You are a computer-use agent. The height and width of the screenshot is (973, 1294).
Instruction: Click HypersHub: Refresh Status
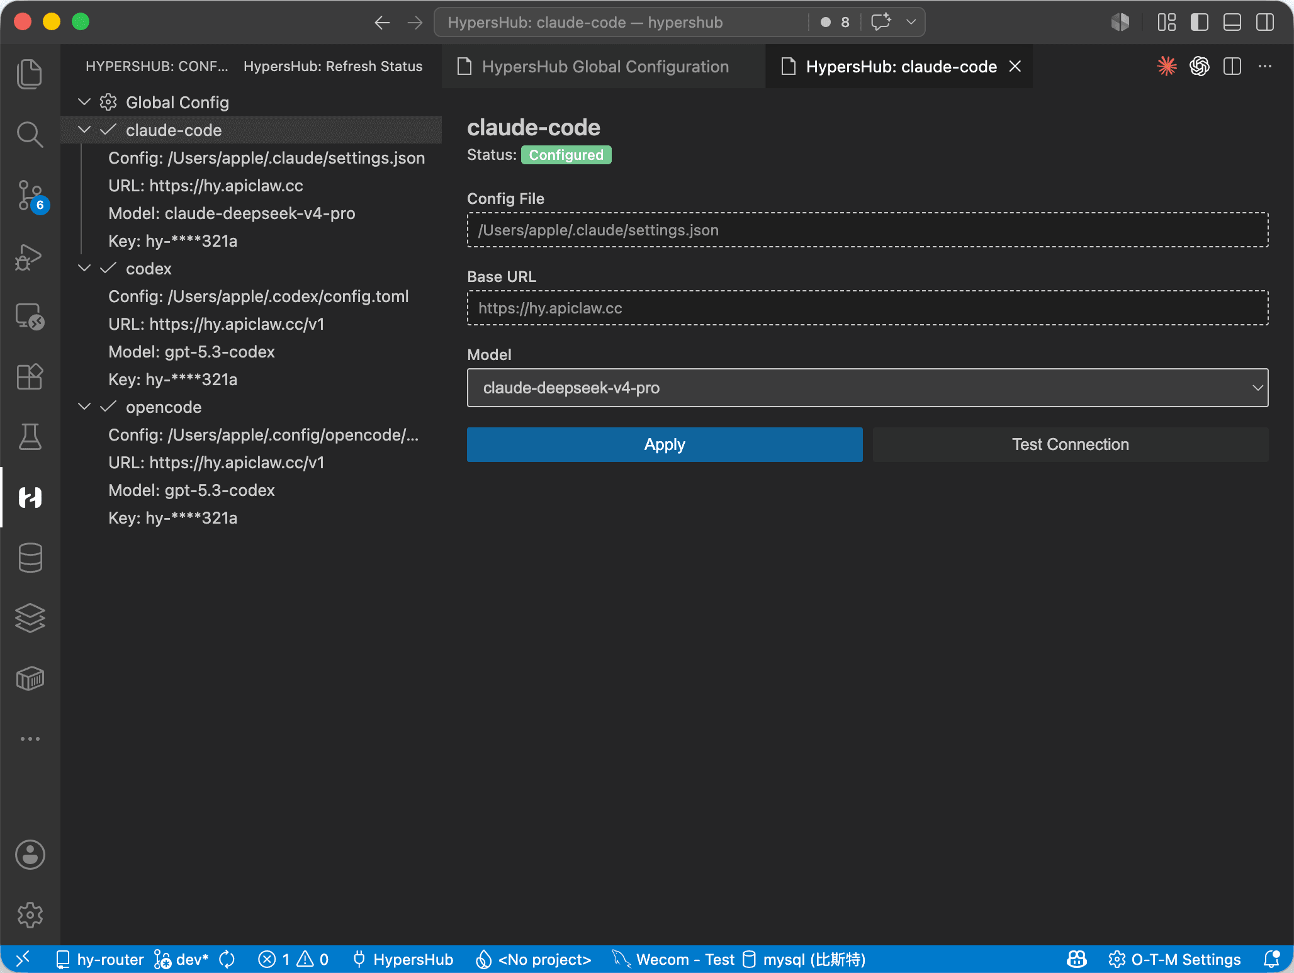(x=333, y=66)
